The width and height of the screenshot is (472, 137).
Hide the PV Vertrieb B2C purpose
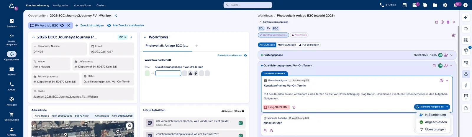pyautogui.click(x=62, y=25)
